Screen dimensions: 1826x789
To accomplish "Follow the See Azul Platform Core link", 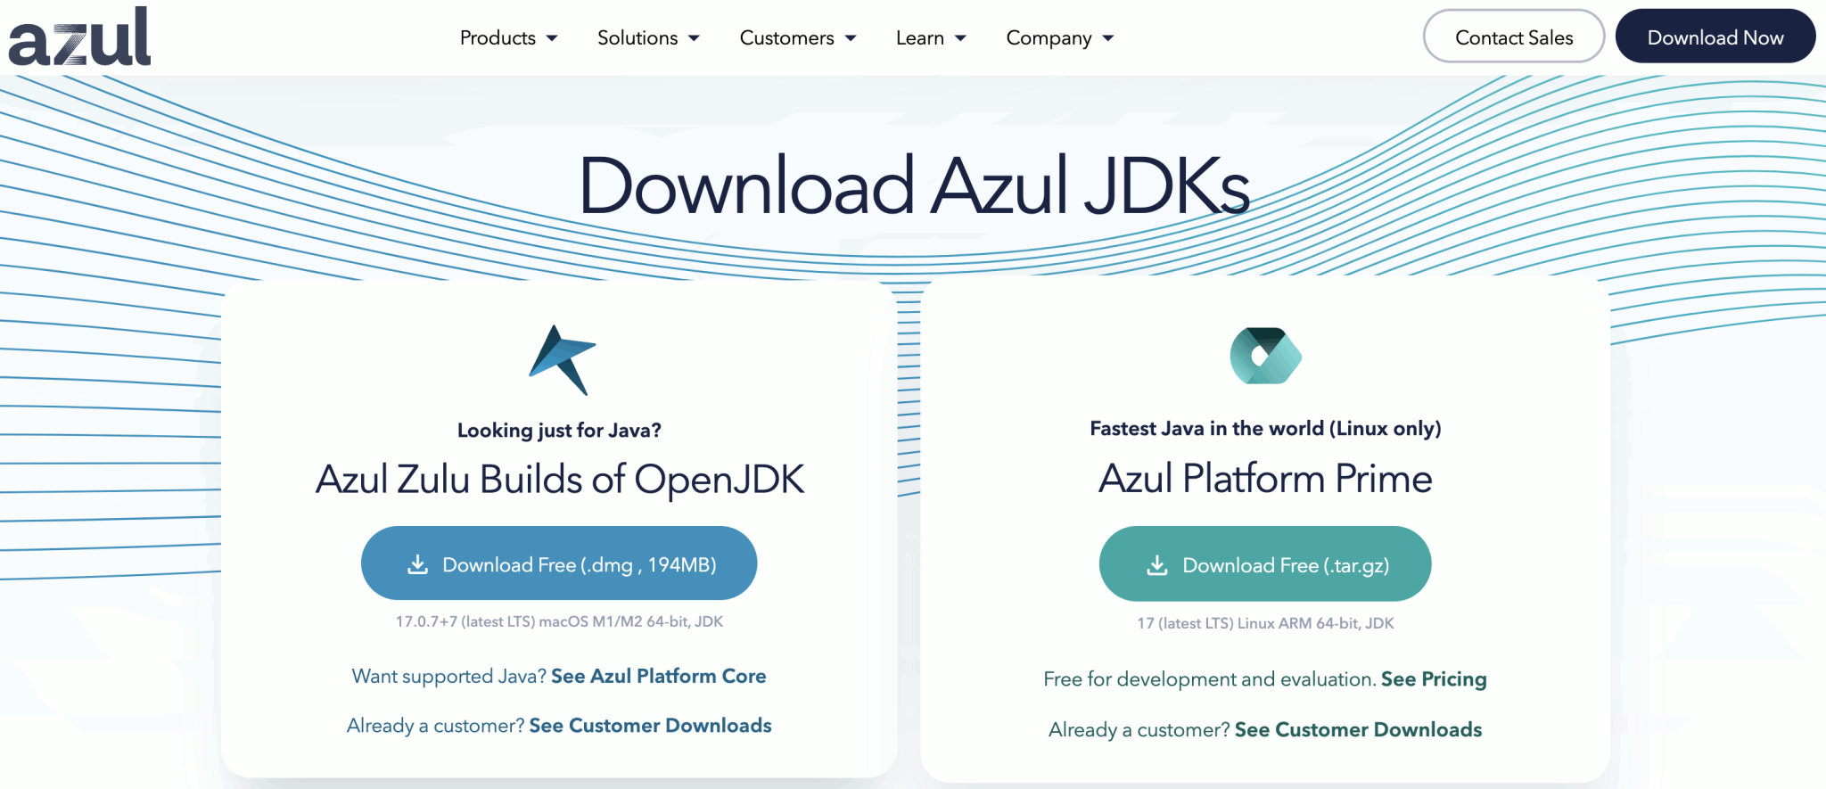I will tap(658, 676).
